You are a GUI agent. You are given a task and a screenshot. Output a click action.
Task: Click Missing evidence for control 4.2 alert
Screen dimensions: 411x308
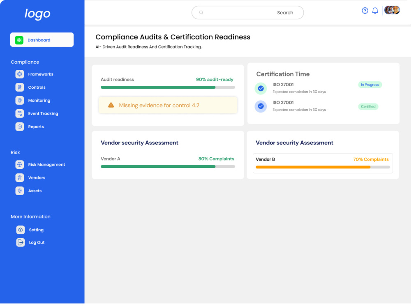point(168,105)
